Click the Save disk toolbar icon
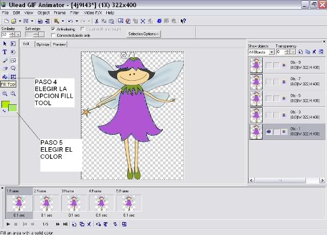Viewport: 327px width, 235px height. pyautogui.click(x=26, y=21)
